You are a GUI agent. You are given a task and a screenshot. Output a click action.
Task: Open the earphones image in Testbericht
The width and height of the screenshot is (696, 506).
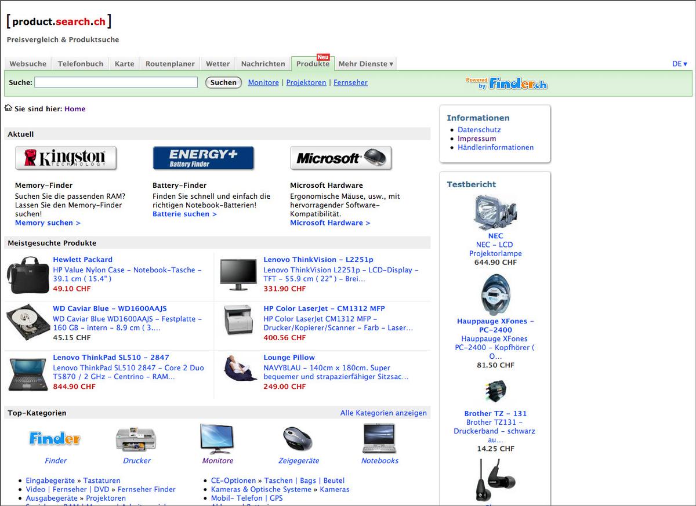click(495, 480)
